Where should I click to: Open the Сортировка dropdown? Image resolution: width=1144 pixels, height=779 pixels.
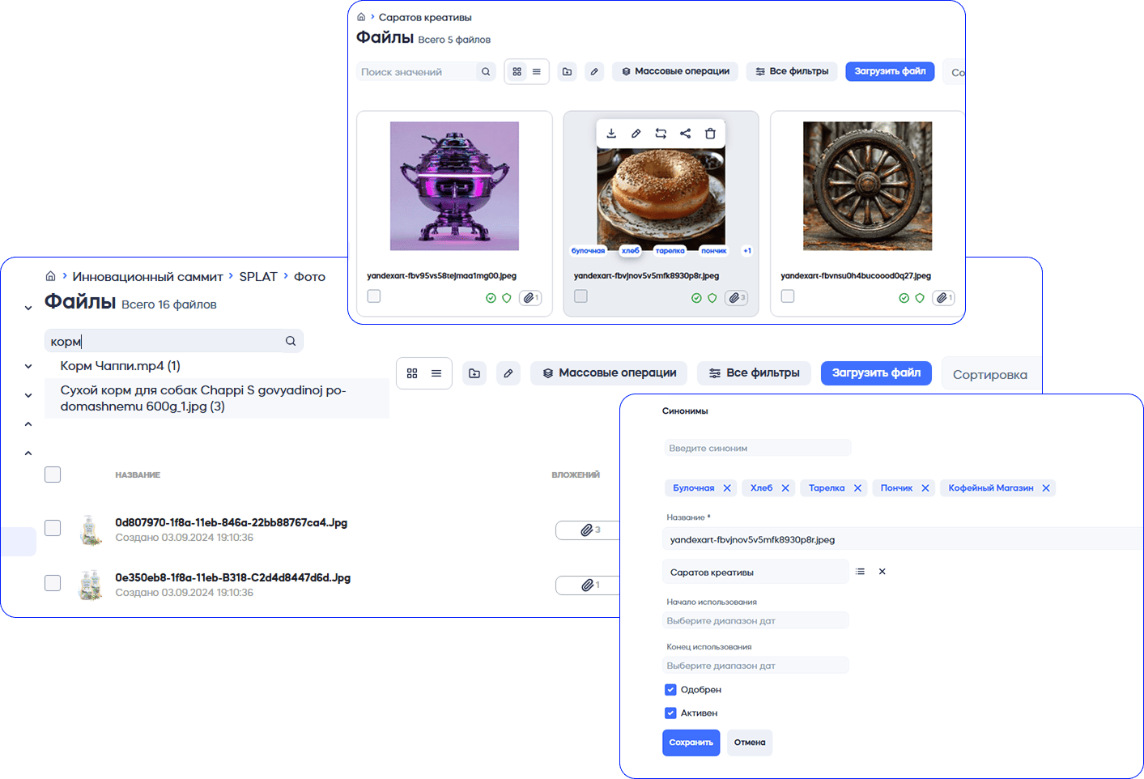pyautogui.click(x=989, y=374)
